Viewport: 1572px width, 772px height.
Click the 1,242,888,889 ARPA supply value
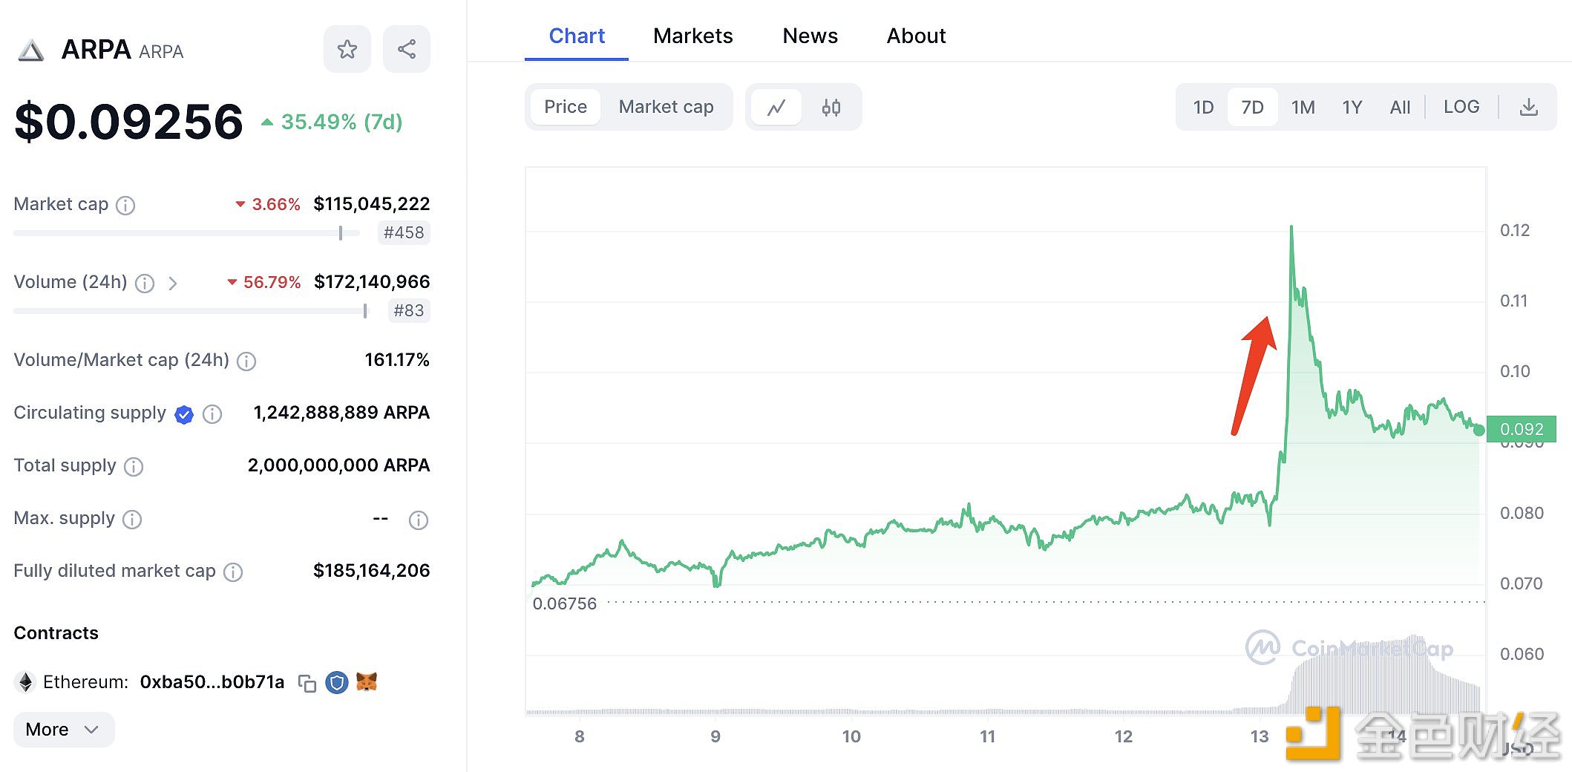[x=341, y=413]
